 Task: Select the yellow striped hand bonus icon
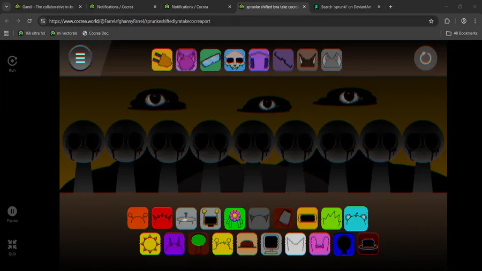click(x=162, y=60)
